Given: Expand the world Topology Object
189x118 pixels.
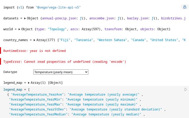Looking at the screenshot, I should click(x=19, y=29).
